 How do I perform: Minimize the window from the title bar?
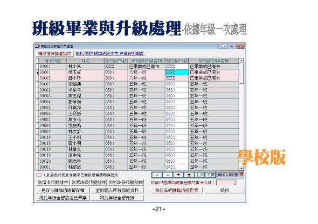coord(223,46)
